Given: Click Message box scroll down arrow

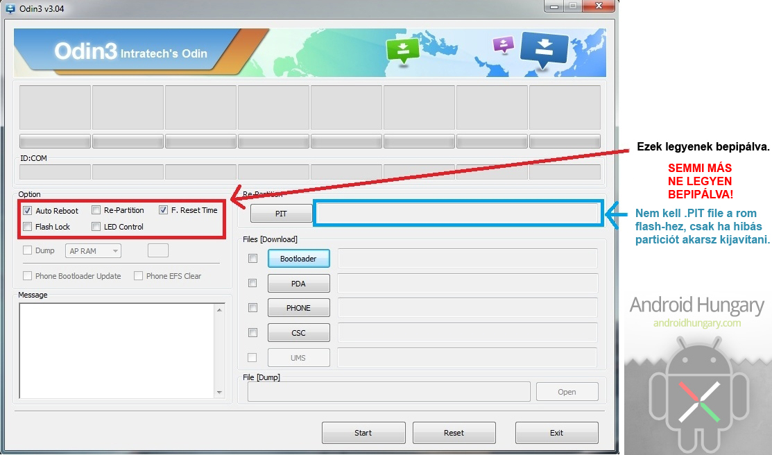Looking at the screenshot, I should pyautogui.click(x=220, y=393).
